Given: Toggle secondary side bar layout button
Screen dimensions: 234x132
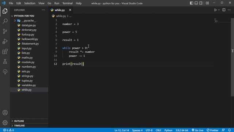Looking at the screenshot, I should point(201,3).
